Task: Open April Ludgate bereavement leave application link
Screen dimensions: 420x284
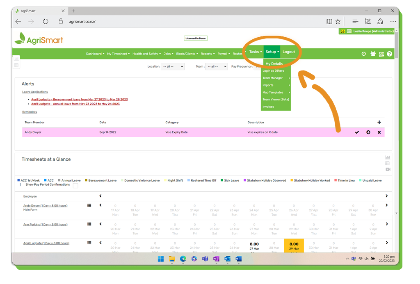Action: pos(79,100)
